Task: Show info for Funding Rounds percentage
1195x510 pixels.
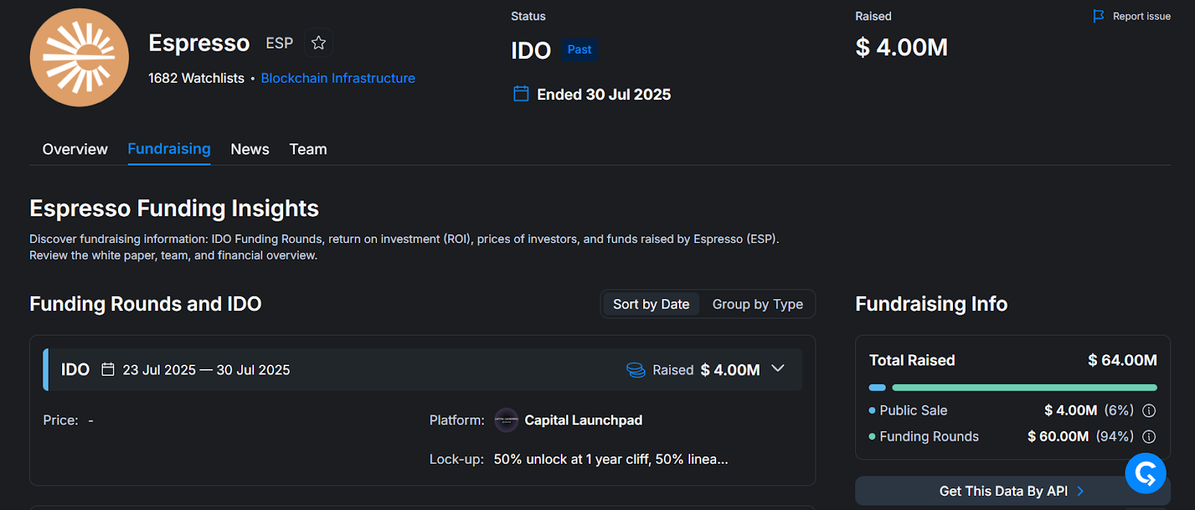Action: (x=1149, y=437)
